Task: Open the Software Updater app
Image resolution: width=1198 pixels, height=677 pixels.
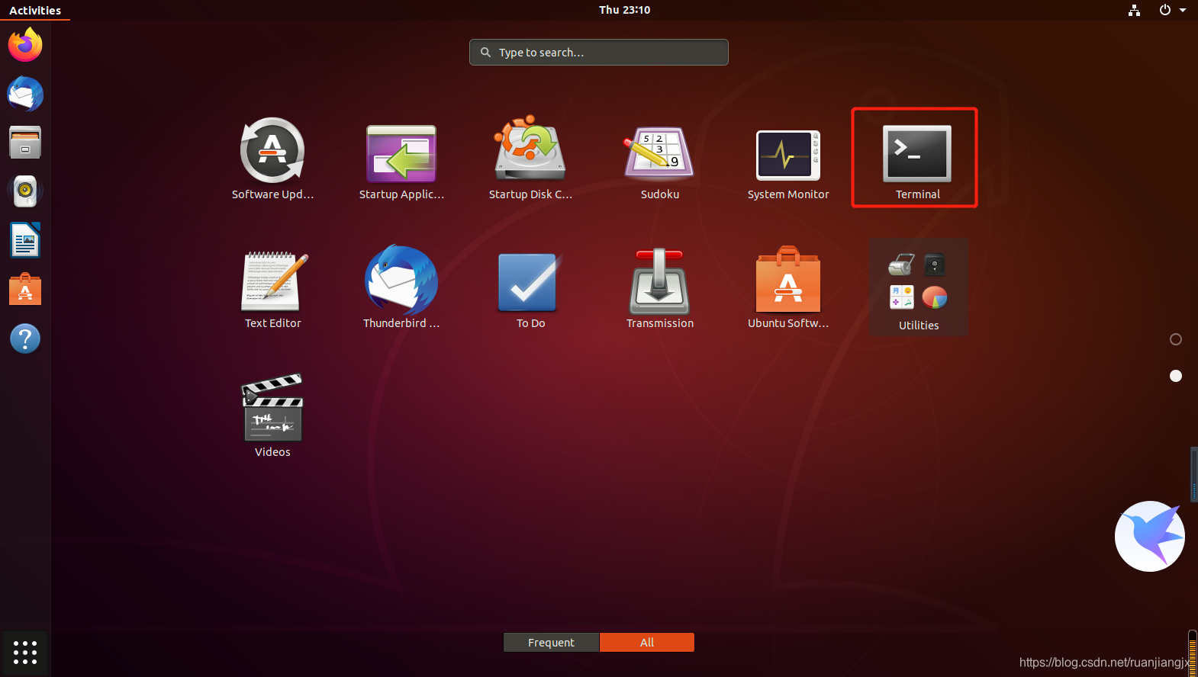Action: (272, 158)
